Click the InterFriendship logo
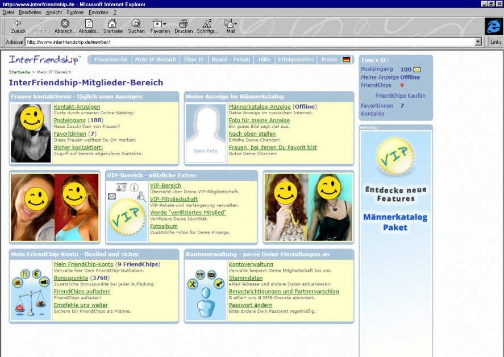The image size is (504, 357). tap(45, 60)
